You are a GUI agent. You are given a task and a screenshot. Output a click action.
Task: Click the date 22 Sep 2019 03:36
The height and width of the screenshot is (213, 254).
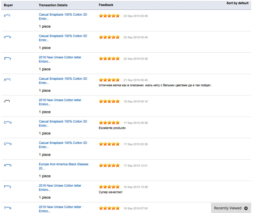click(136, 59)
